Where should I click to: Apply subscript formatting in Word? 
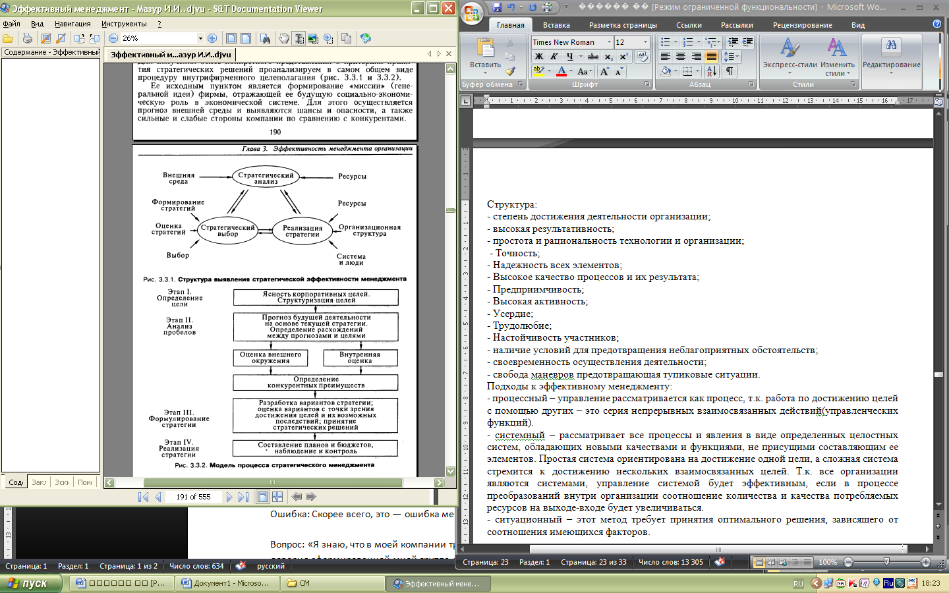[609, 57]
